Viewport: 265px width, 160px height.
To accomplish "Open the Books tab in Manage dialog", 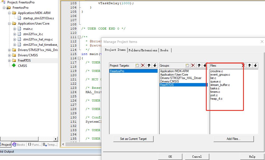I will tap(164, 50).
